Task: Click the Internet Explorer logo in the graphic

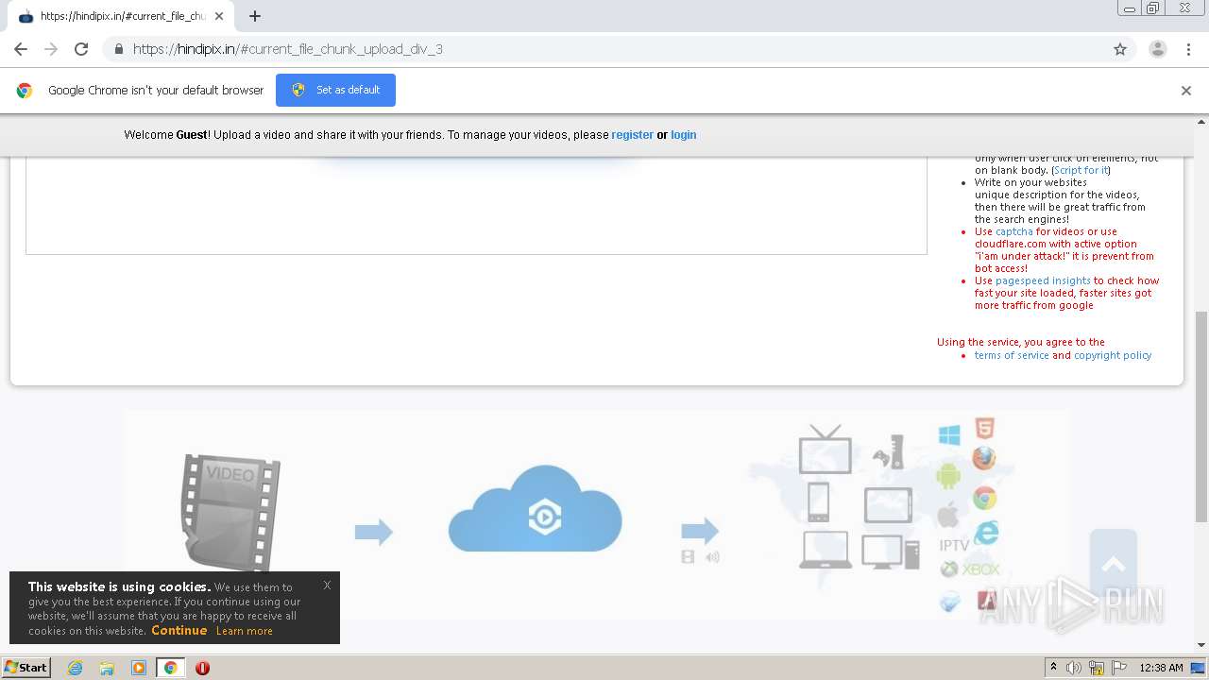Action: 985,534
